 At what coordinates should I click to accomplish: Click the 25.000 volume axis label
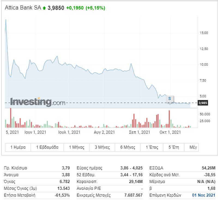pos(205,121)
